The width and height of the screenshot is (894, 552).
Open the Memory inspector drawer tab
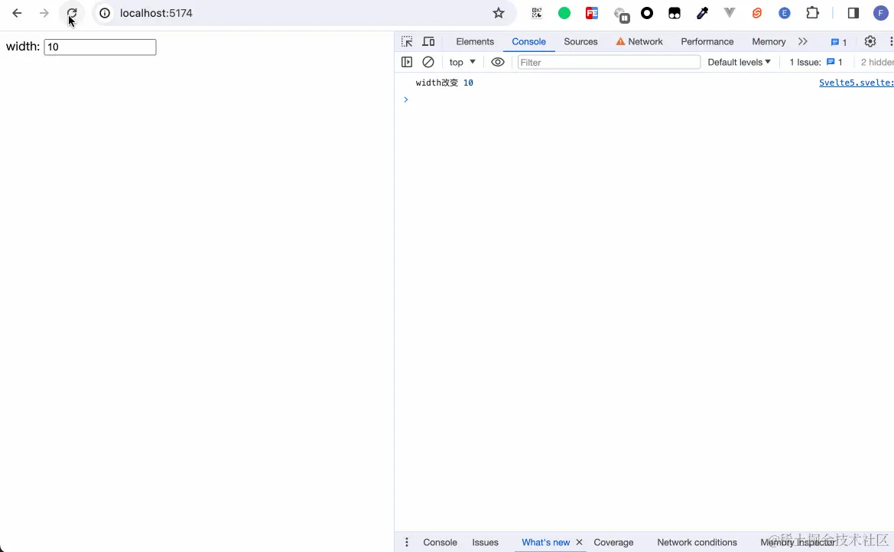pyautogui.click(x=798, y=542)
